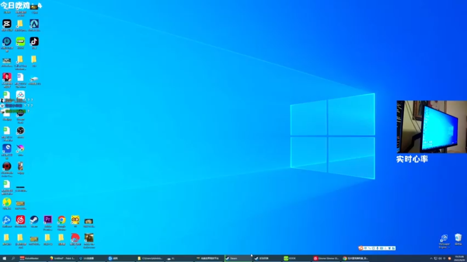Open the red-and-black recorder app shortcut

click(7, 167)
